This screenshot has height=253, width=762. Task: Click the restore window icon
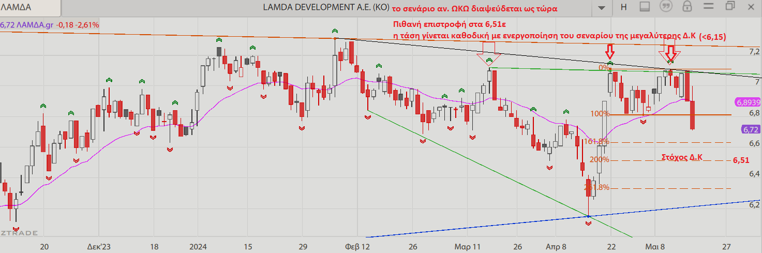[x=730, y=6]
